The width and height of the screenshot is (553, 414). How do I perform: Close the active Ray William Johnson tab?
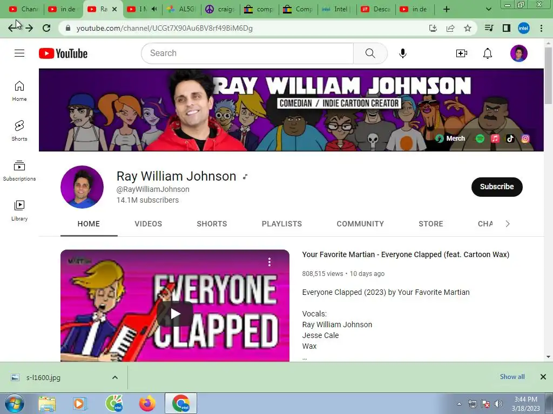coord(114,9)
